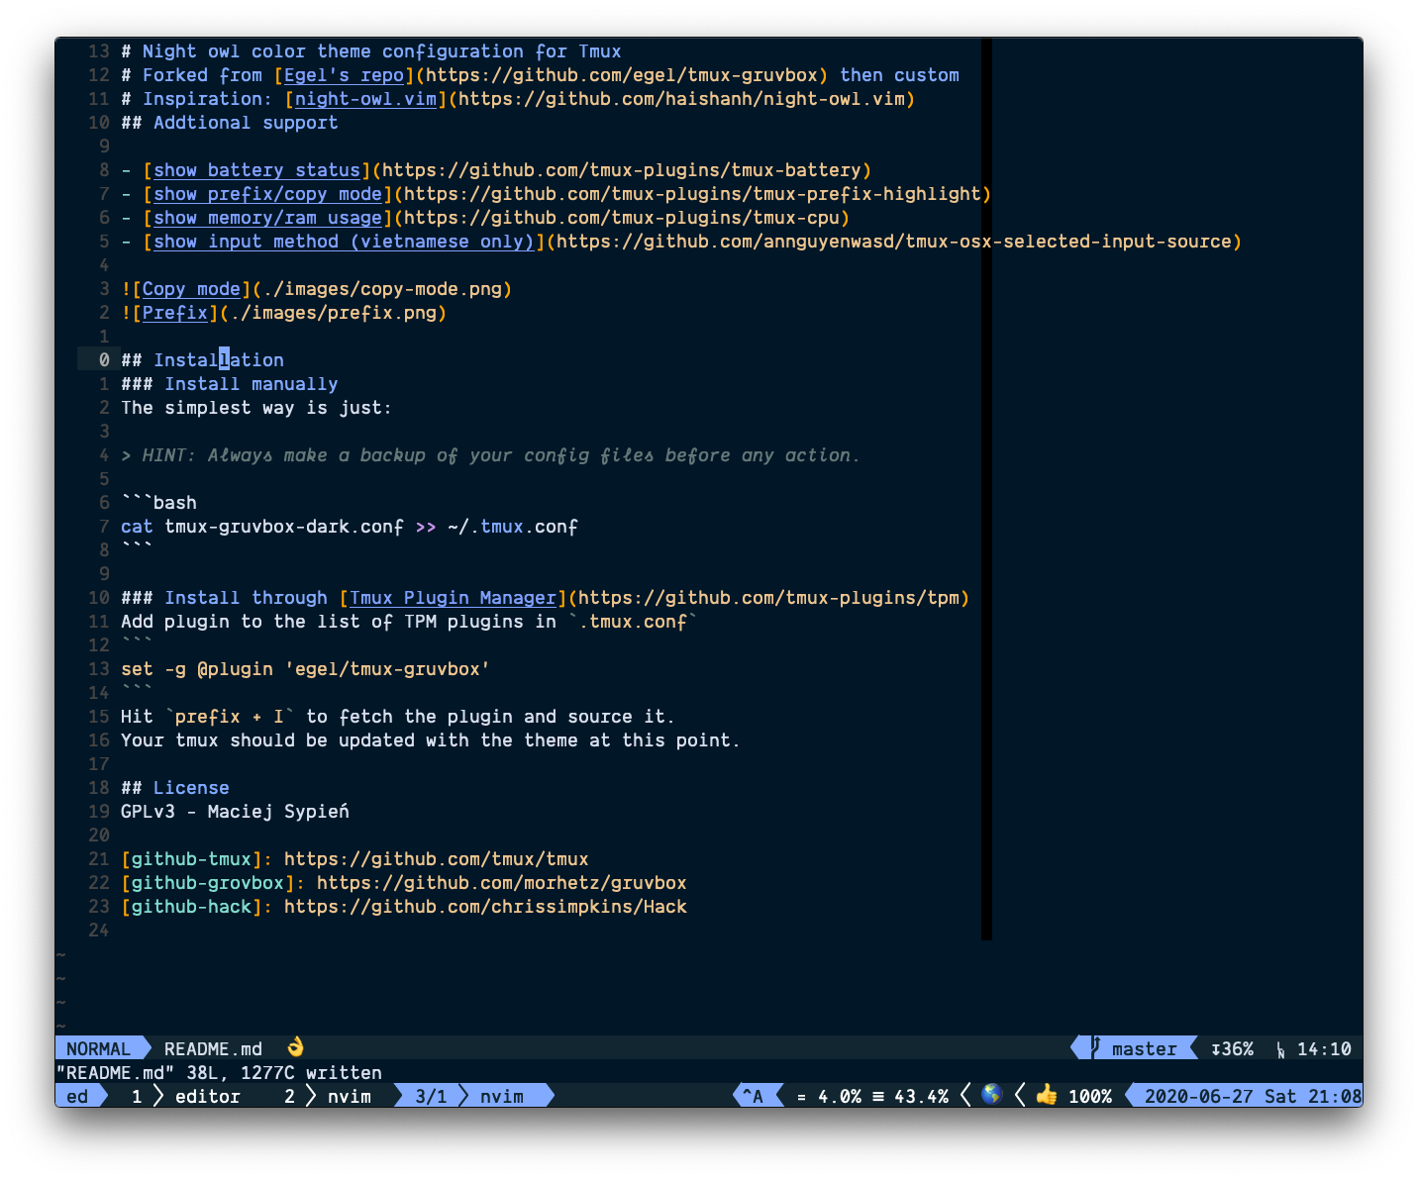Click the 'cat tmux-gruvbox-dark.conf' command line
The image size is (1418, 1180).
click(x=350, y=527)
